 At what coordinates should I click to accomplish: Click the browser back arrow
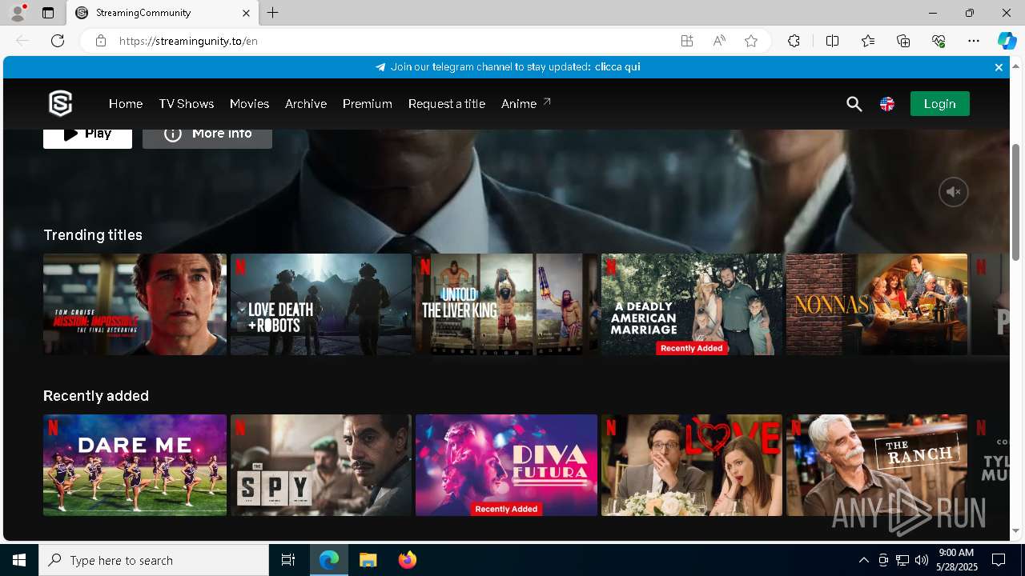[x=22, y=41]
